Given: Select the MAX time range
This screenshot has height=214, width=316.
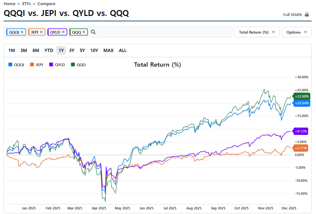Looking at the screenshot, I should click(x=108, y=50).
